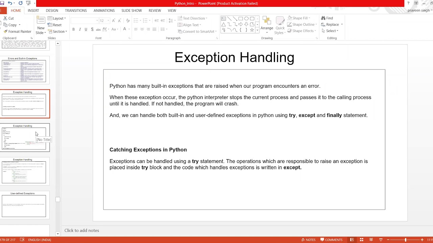Screen dimensions: 433x243
Task: Switch to Reading View icon
Action: (x=371, y=240)
